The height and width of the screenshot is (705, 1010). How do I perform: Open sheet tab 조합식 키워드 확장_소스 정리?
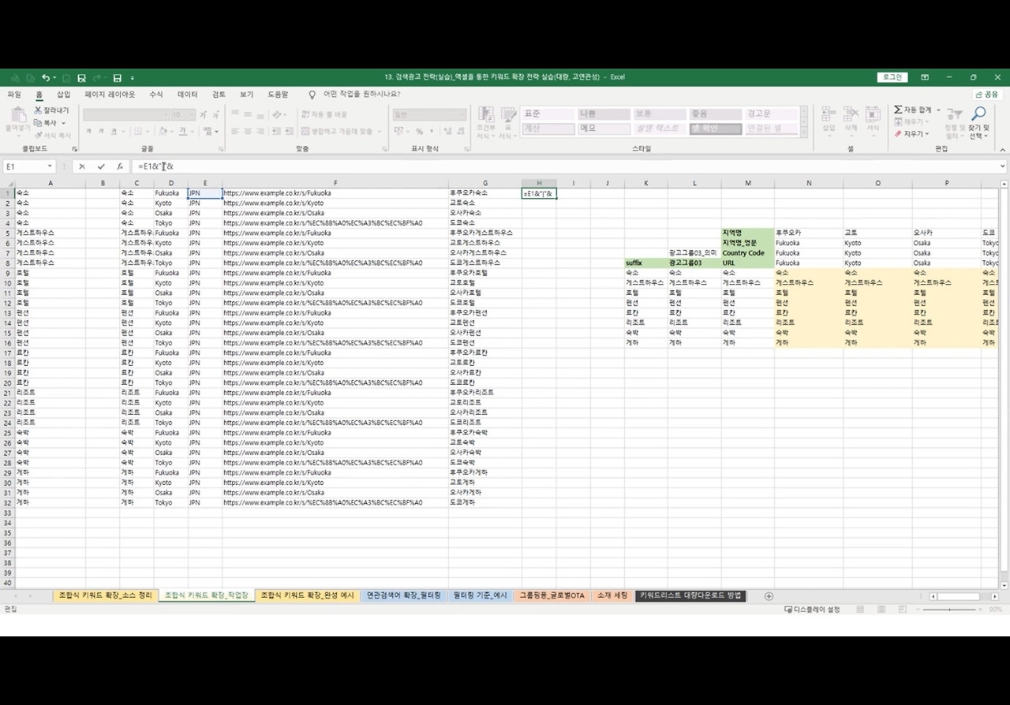pyautogui.click(x=106, y=596)
